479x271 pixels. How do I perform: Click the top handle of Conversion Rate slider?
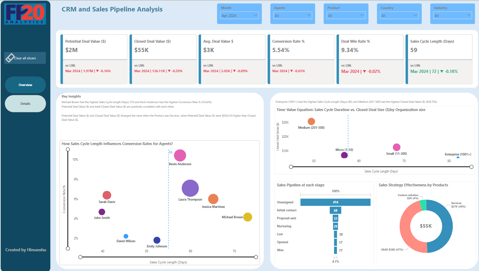(x=68, y=149)
